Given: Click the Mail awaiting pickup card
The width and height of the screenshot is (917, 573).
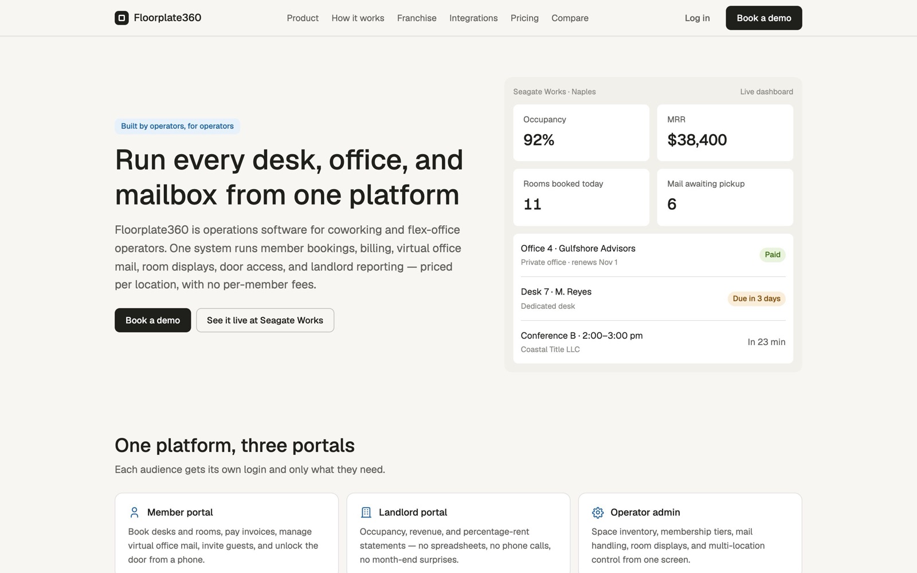Looking at the screenshot, I should [x=725, y=197].
